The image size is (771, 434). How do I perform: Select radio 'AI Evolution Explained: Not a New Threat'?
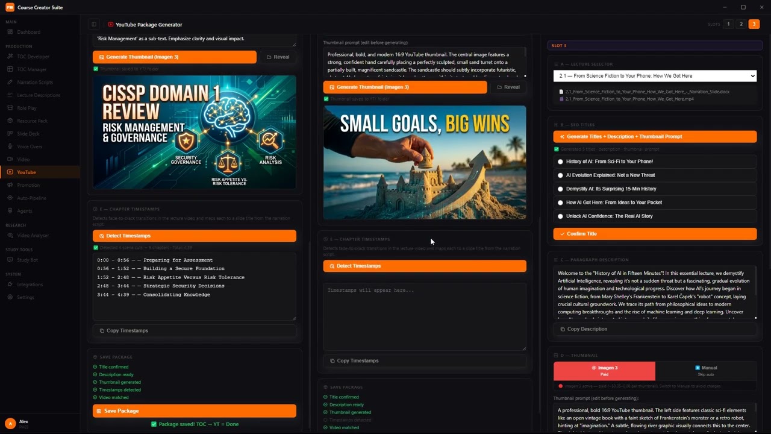pyautogui.click(x=561, y=175)
